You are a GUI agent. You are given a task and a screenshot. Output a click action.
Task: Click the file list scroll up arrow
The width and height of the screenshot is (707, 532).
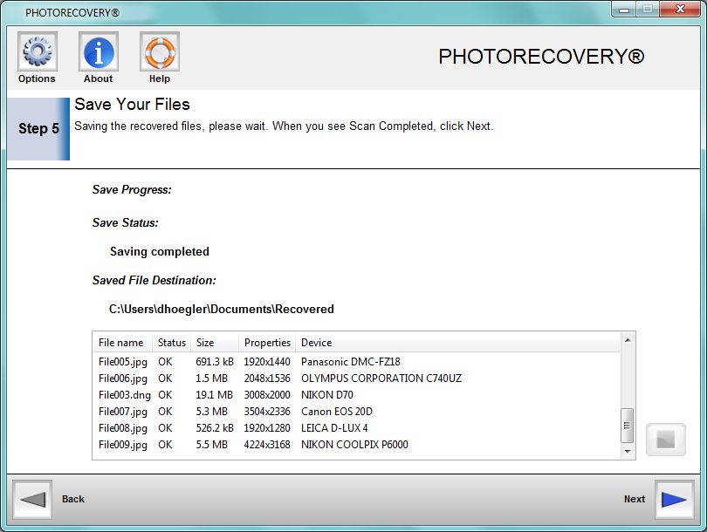[628, 340]
